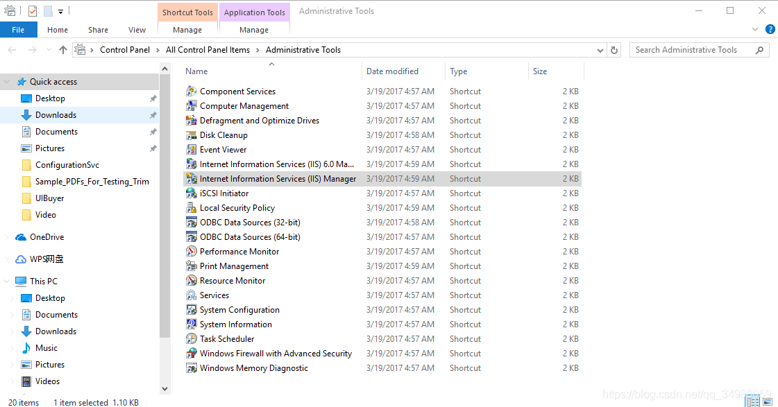
Task: Sort by Date modified column header
Action: pyautogui.click(x=403, y=71)
